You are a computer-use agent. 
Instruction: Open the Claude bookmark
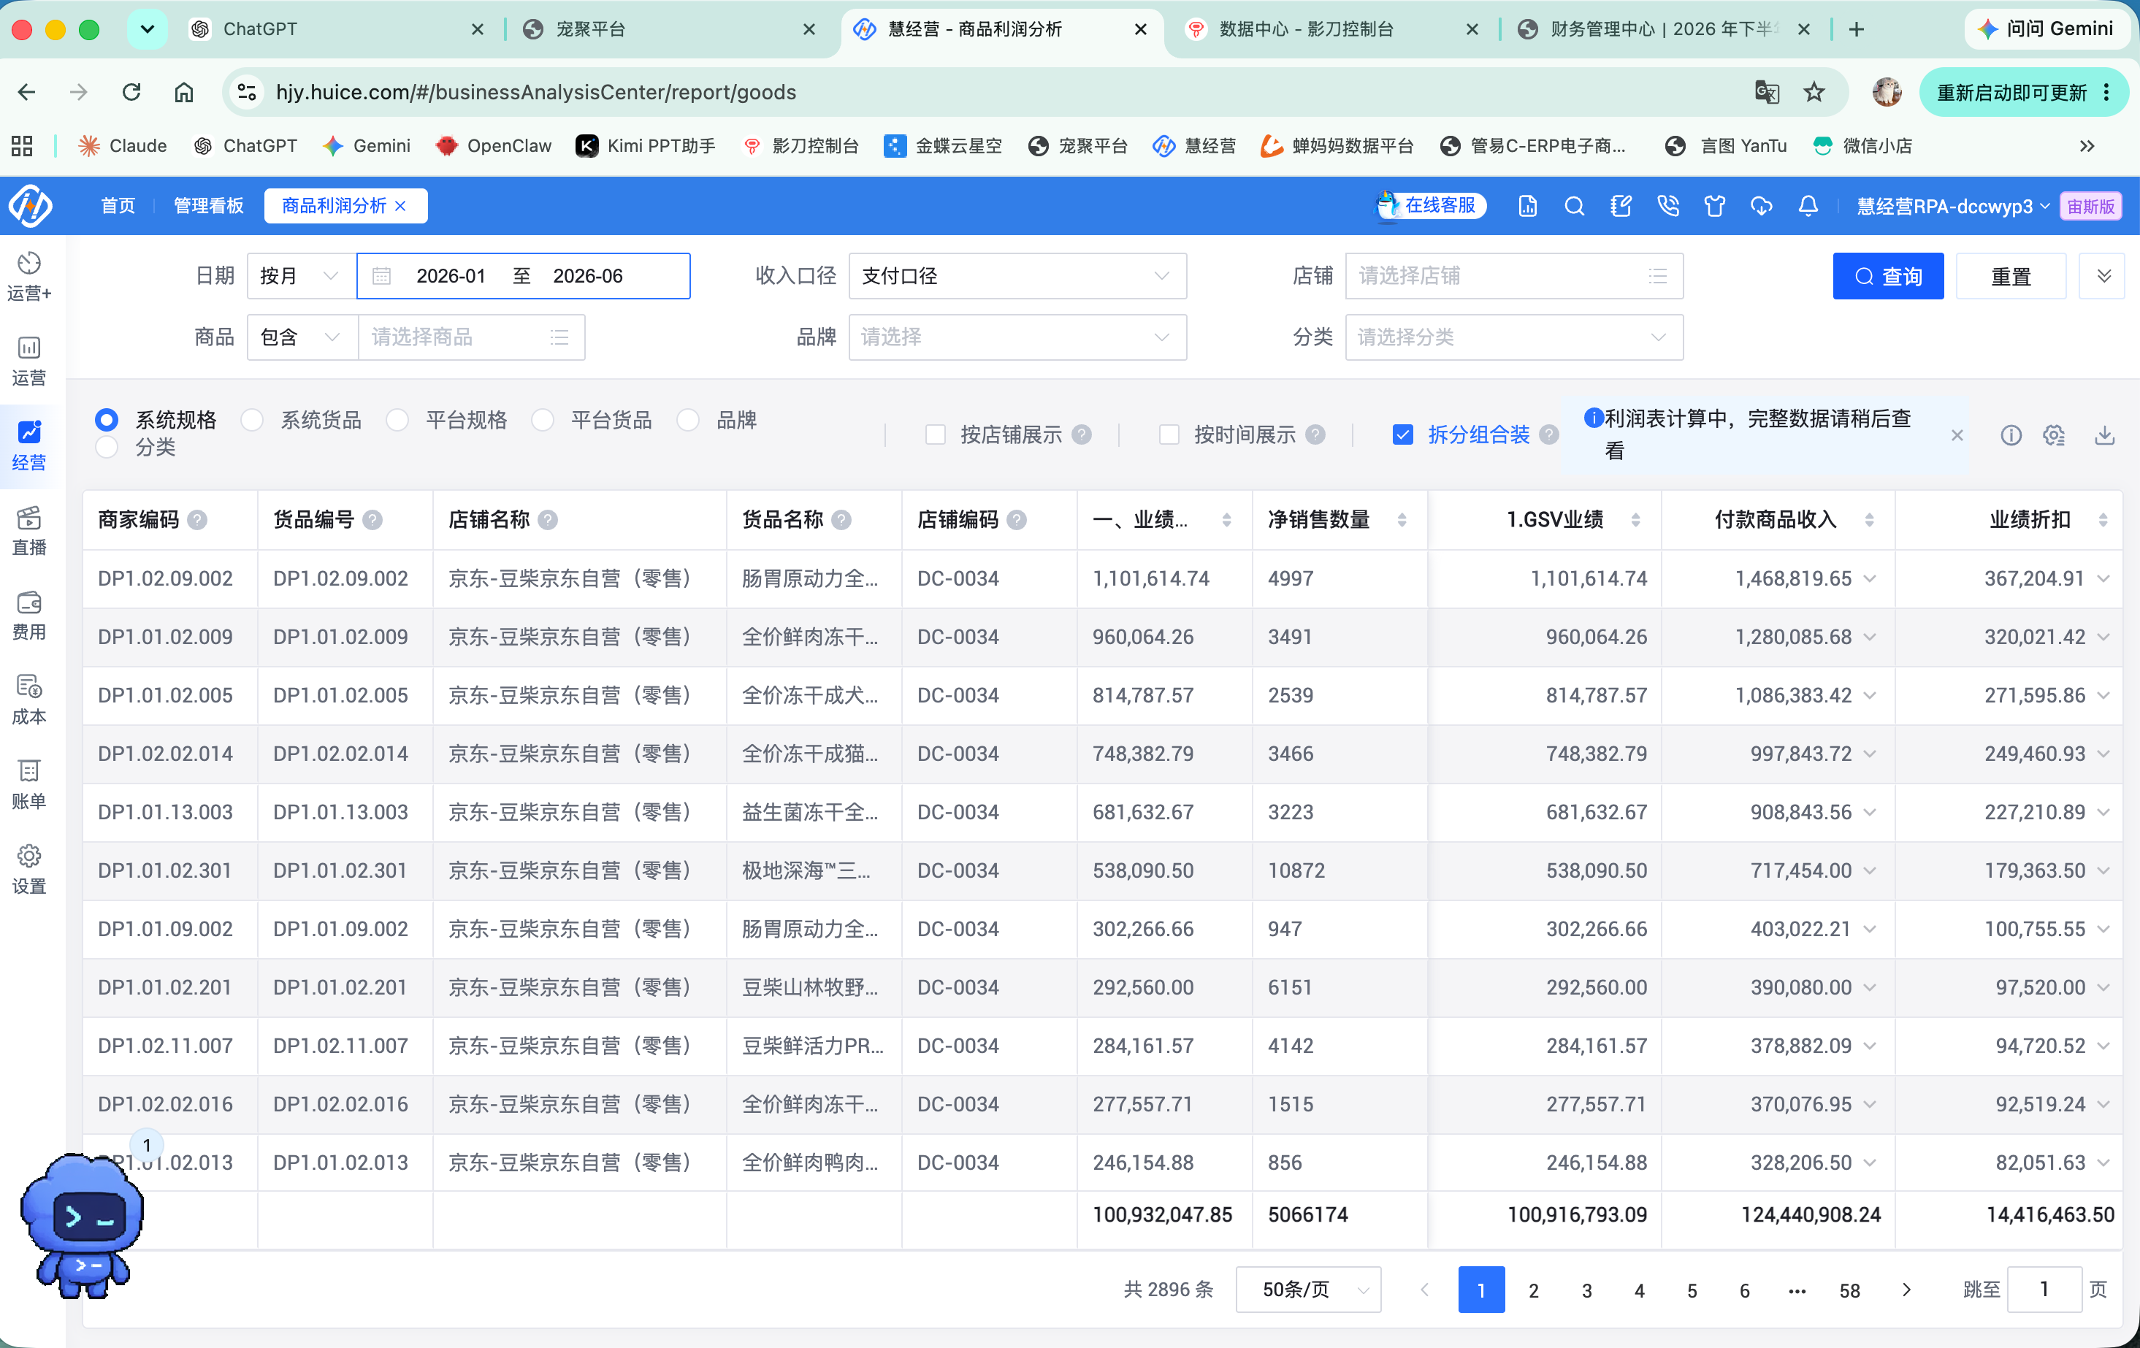point(123,146)
